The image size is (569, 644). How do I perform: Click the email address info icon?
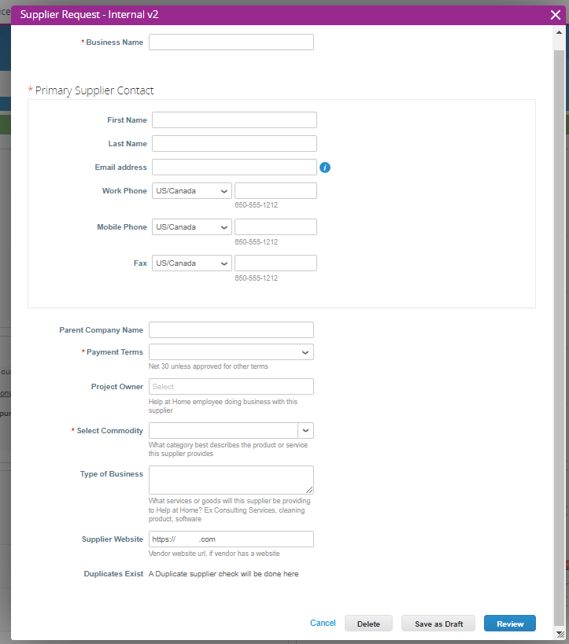(x=325, y=167)
